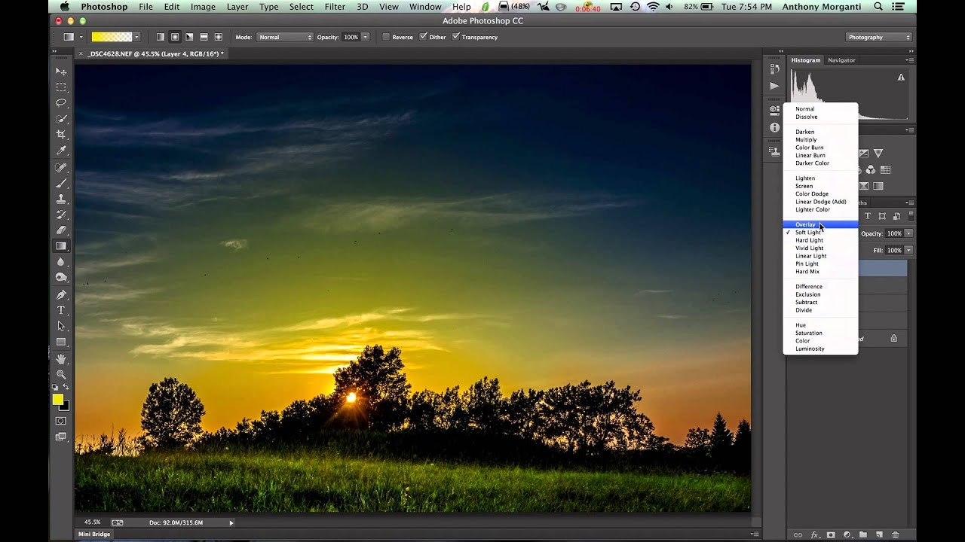Image resolution: width=965 pixels, height=542 pixels.
Task: Click the yellow gradient preview swatch
Action: pos(112,37)
